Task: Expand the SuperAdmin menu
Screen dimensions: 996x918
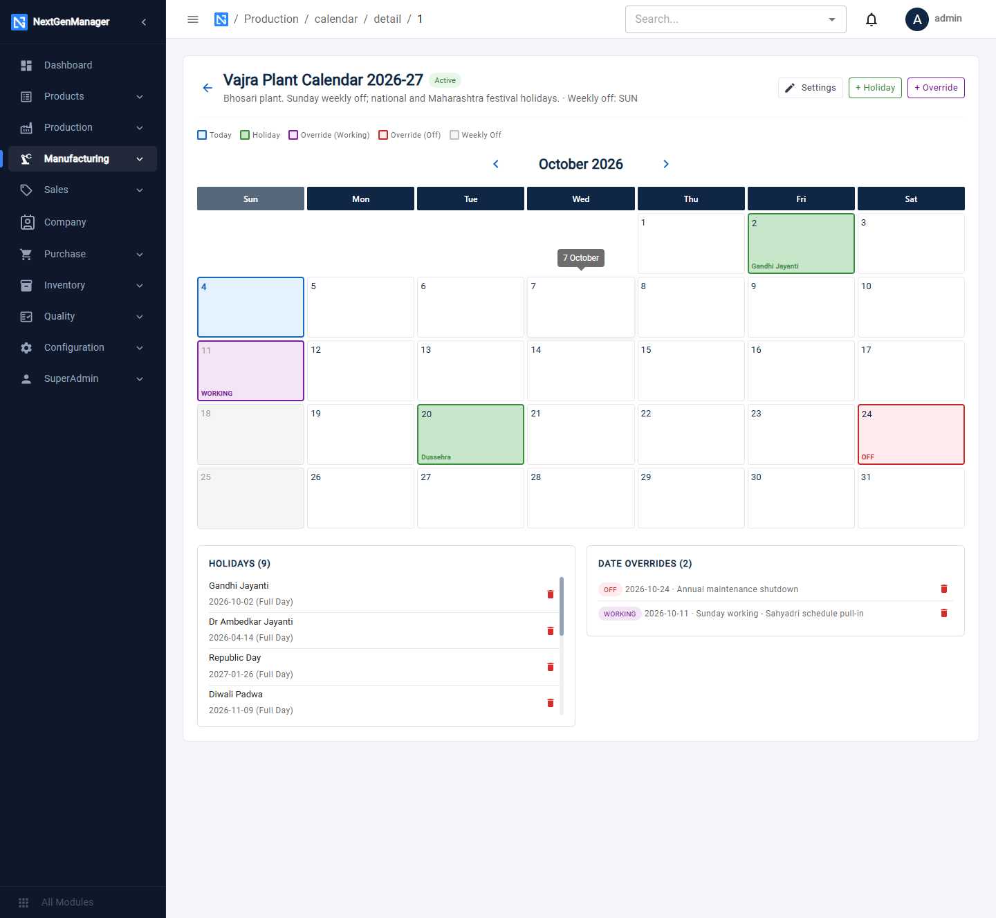Action: tap(83, 378)
